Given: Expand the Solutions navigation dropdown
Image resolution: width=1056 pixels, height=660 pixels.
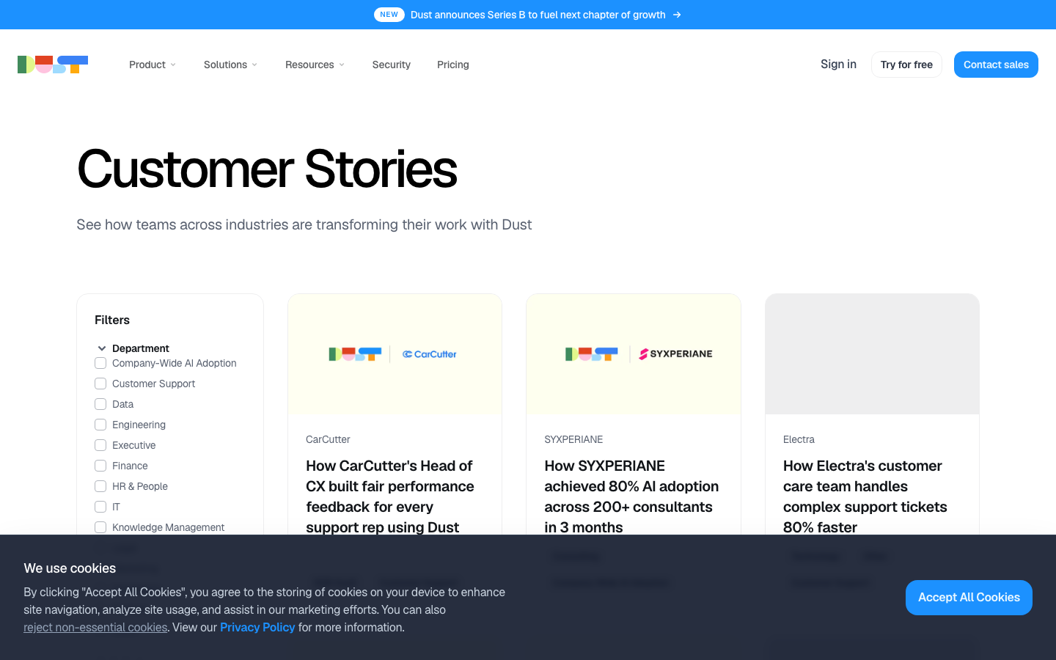Looking at the screenshot, I should click(231, 65).
